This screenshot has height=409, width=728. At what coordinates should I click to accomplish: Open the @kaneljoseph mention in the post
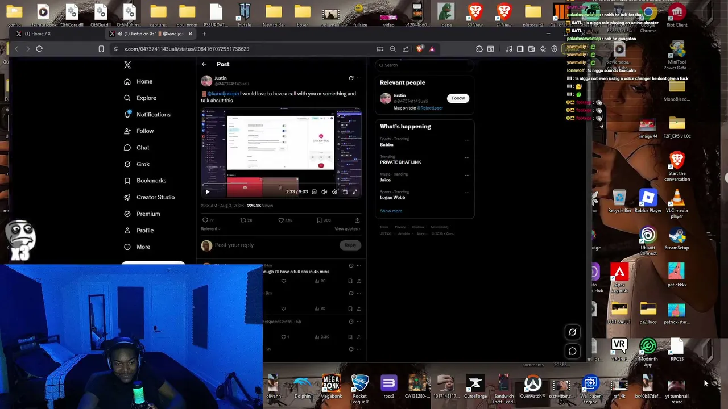coord(223,94)
